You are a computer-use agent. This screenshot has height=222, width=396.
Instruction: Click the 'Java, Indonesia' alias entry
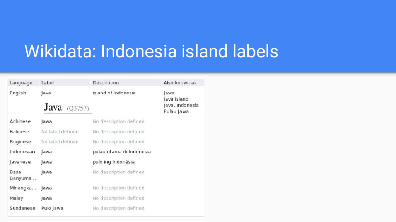[x=181, y=105]
